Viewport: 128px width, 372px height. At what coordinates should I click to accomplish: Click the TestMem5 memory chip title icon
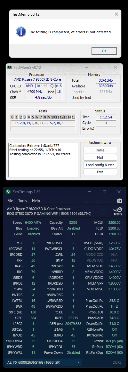click(x=10, y=68)
